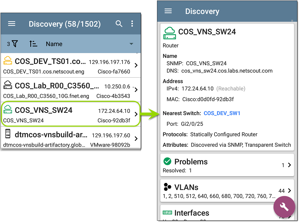Click the Discovery (58/1502) title

click(x=65, y=24)
